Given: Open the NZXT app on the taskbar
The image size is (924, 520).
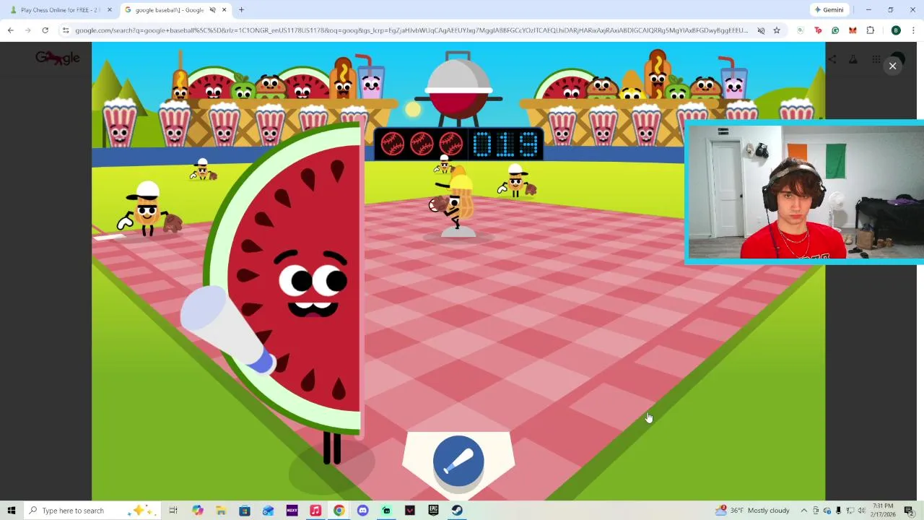Looking at the screenshot, I should pos(292,511).
